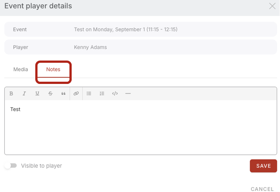This screenshot has height=192, width=280.
Task: Close the Event player details dialog
Action: [x=272, y=6]
